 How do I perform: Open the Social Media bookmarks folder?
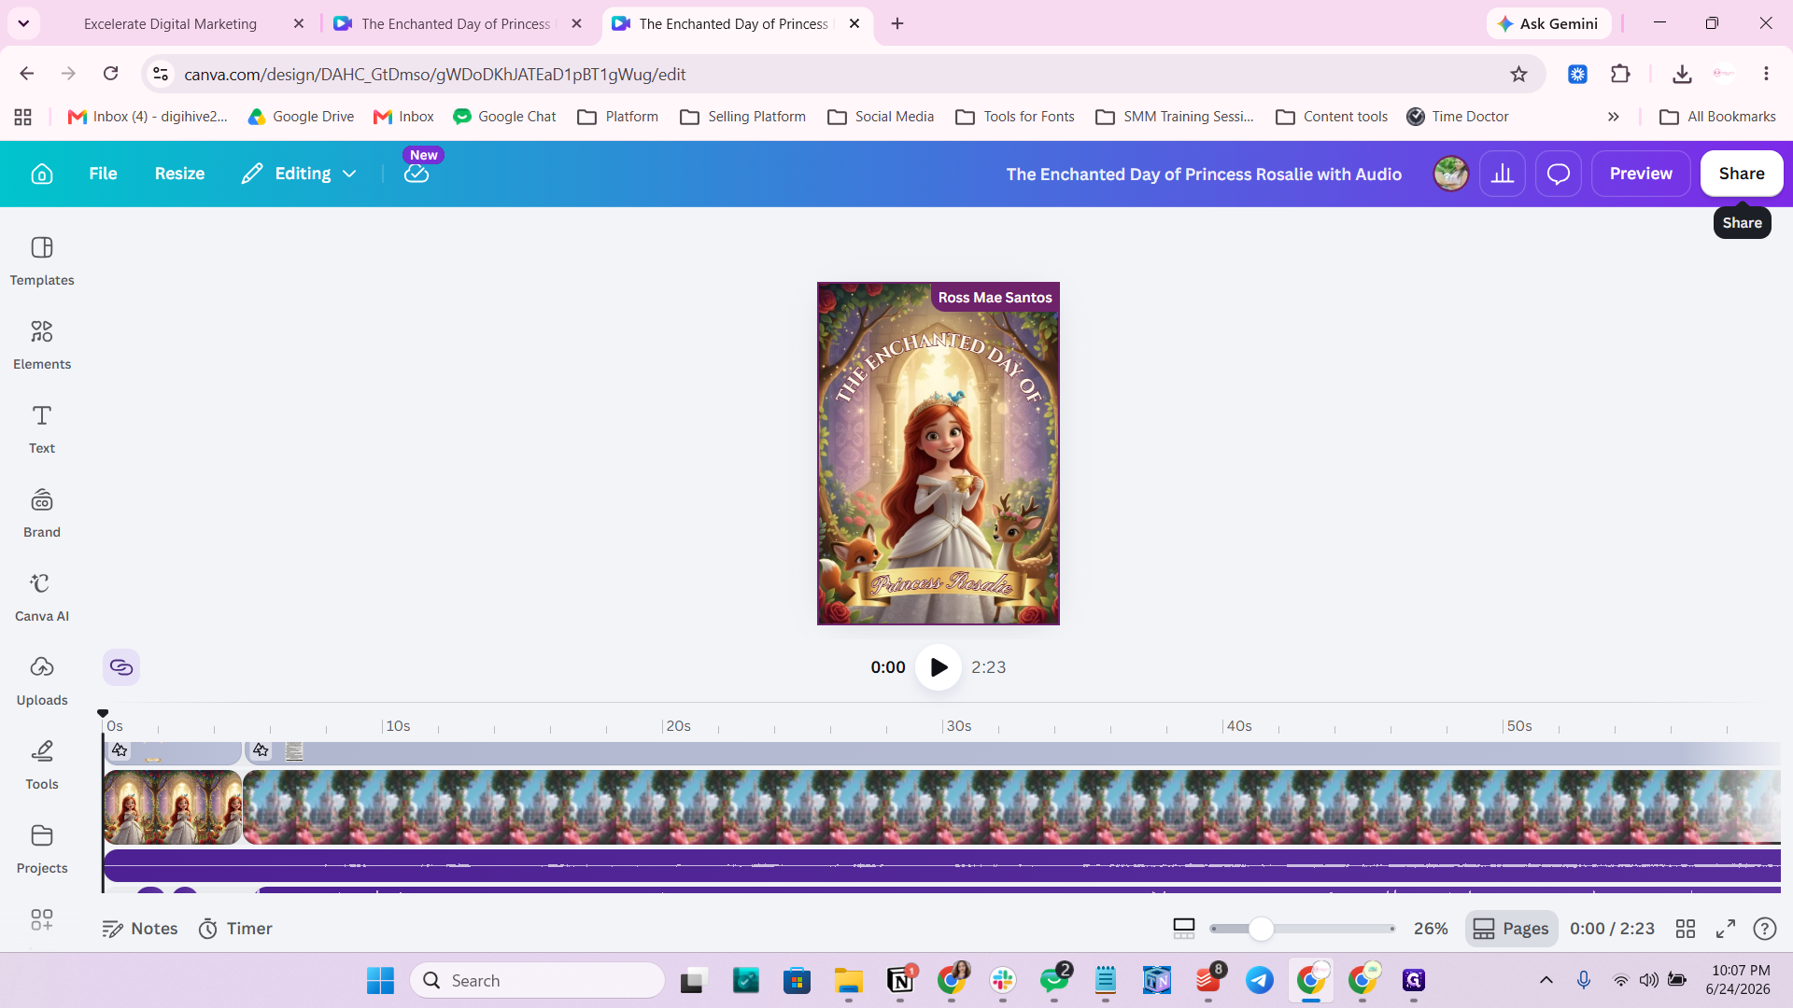(x=881, y=117)
